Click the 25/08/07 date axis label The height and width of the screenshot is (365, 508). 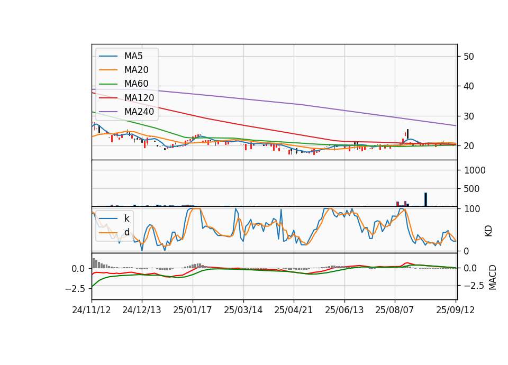pyautogui.click(x=395, y=311)
